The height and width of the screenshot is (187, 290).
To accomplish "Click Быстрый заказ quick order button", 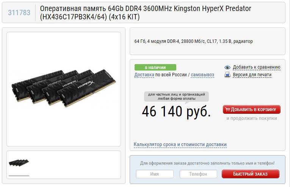I will (251, 174).
